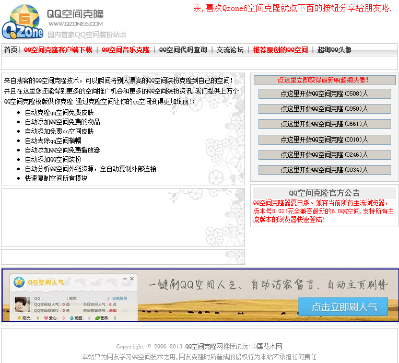Click 点这里立即获得最新QQ超绚头像 button
399x363 pixels.
click(x=324, y=80)
